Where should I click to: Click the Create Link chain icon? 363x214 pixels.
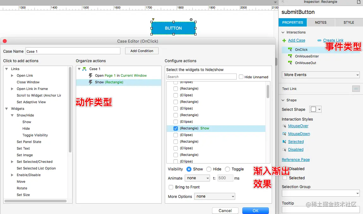pyautogui.click(x=319, y=40)
